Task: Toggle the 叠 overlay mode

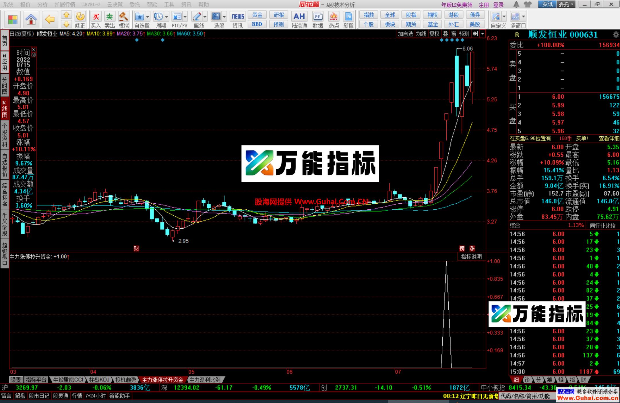Action: tap(446, 34)
